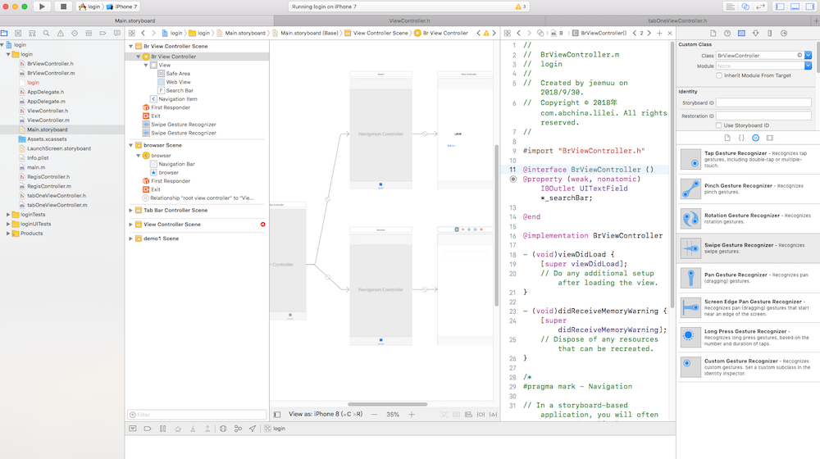
Task: Click the Storyboard ID text field
Action: [x=763, y=102]
